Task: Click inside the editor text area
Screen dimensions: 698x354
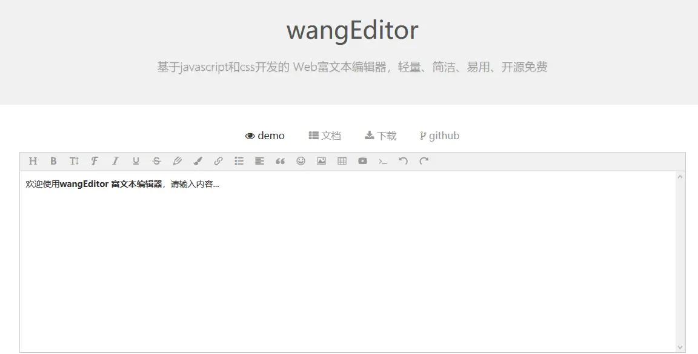Action: (x=347, y=261)
